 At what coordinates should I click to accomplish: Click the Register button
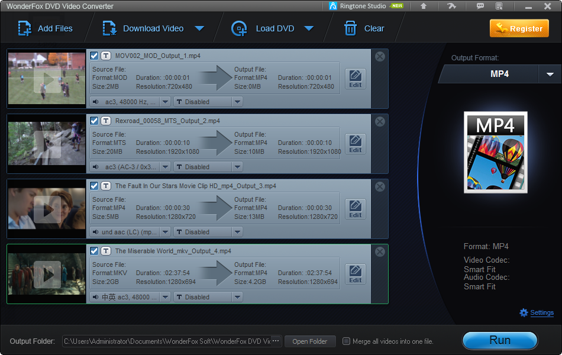point(519,28)
